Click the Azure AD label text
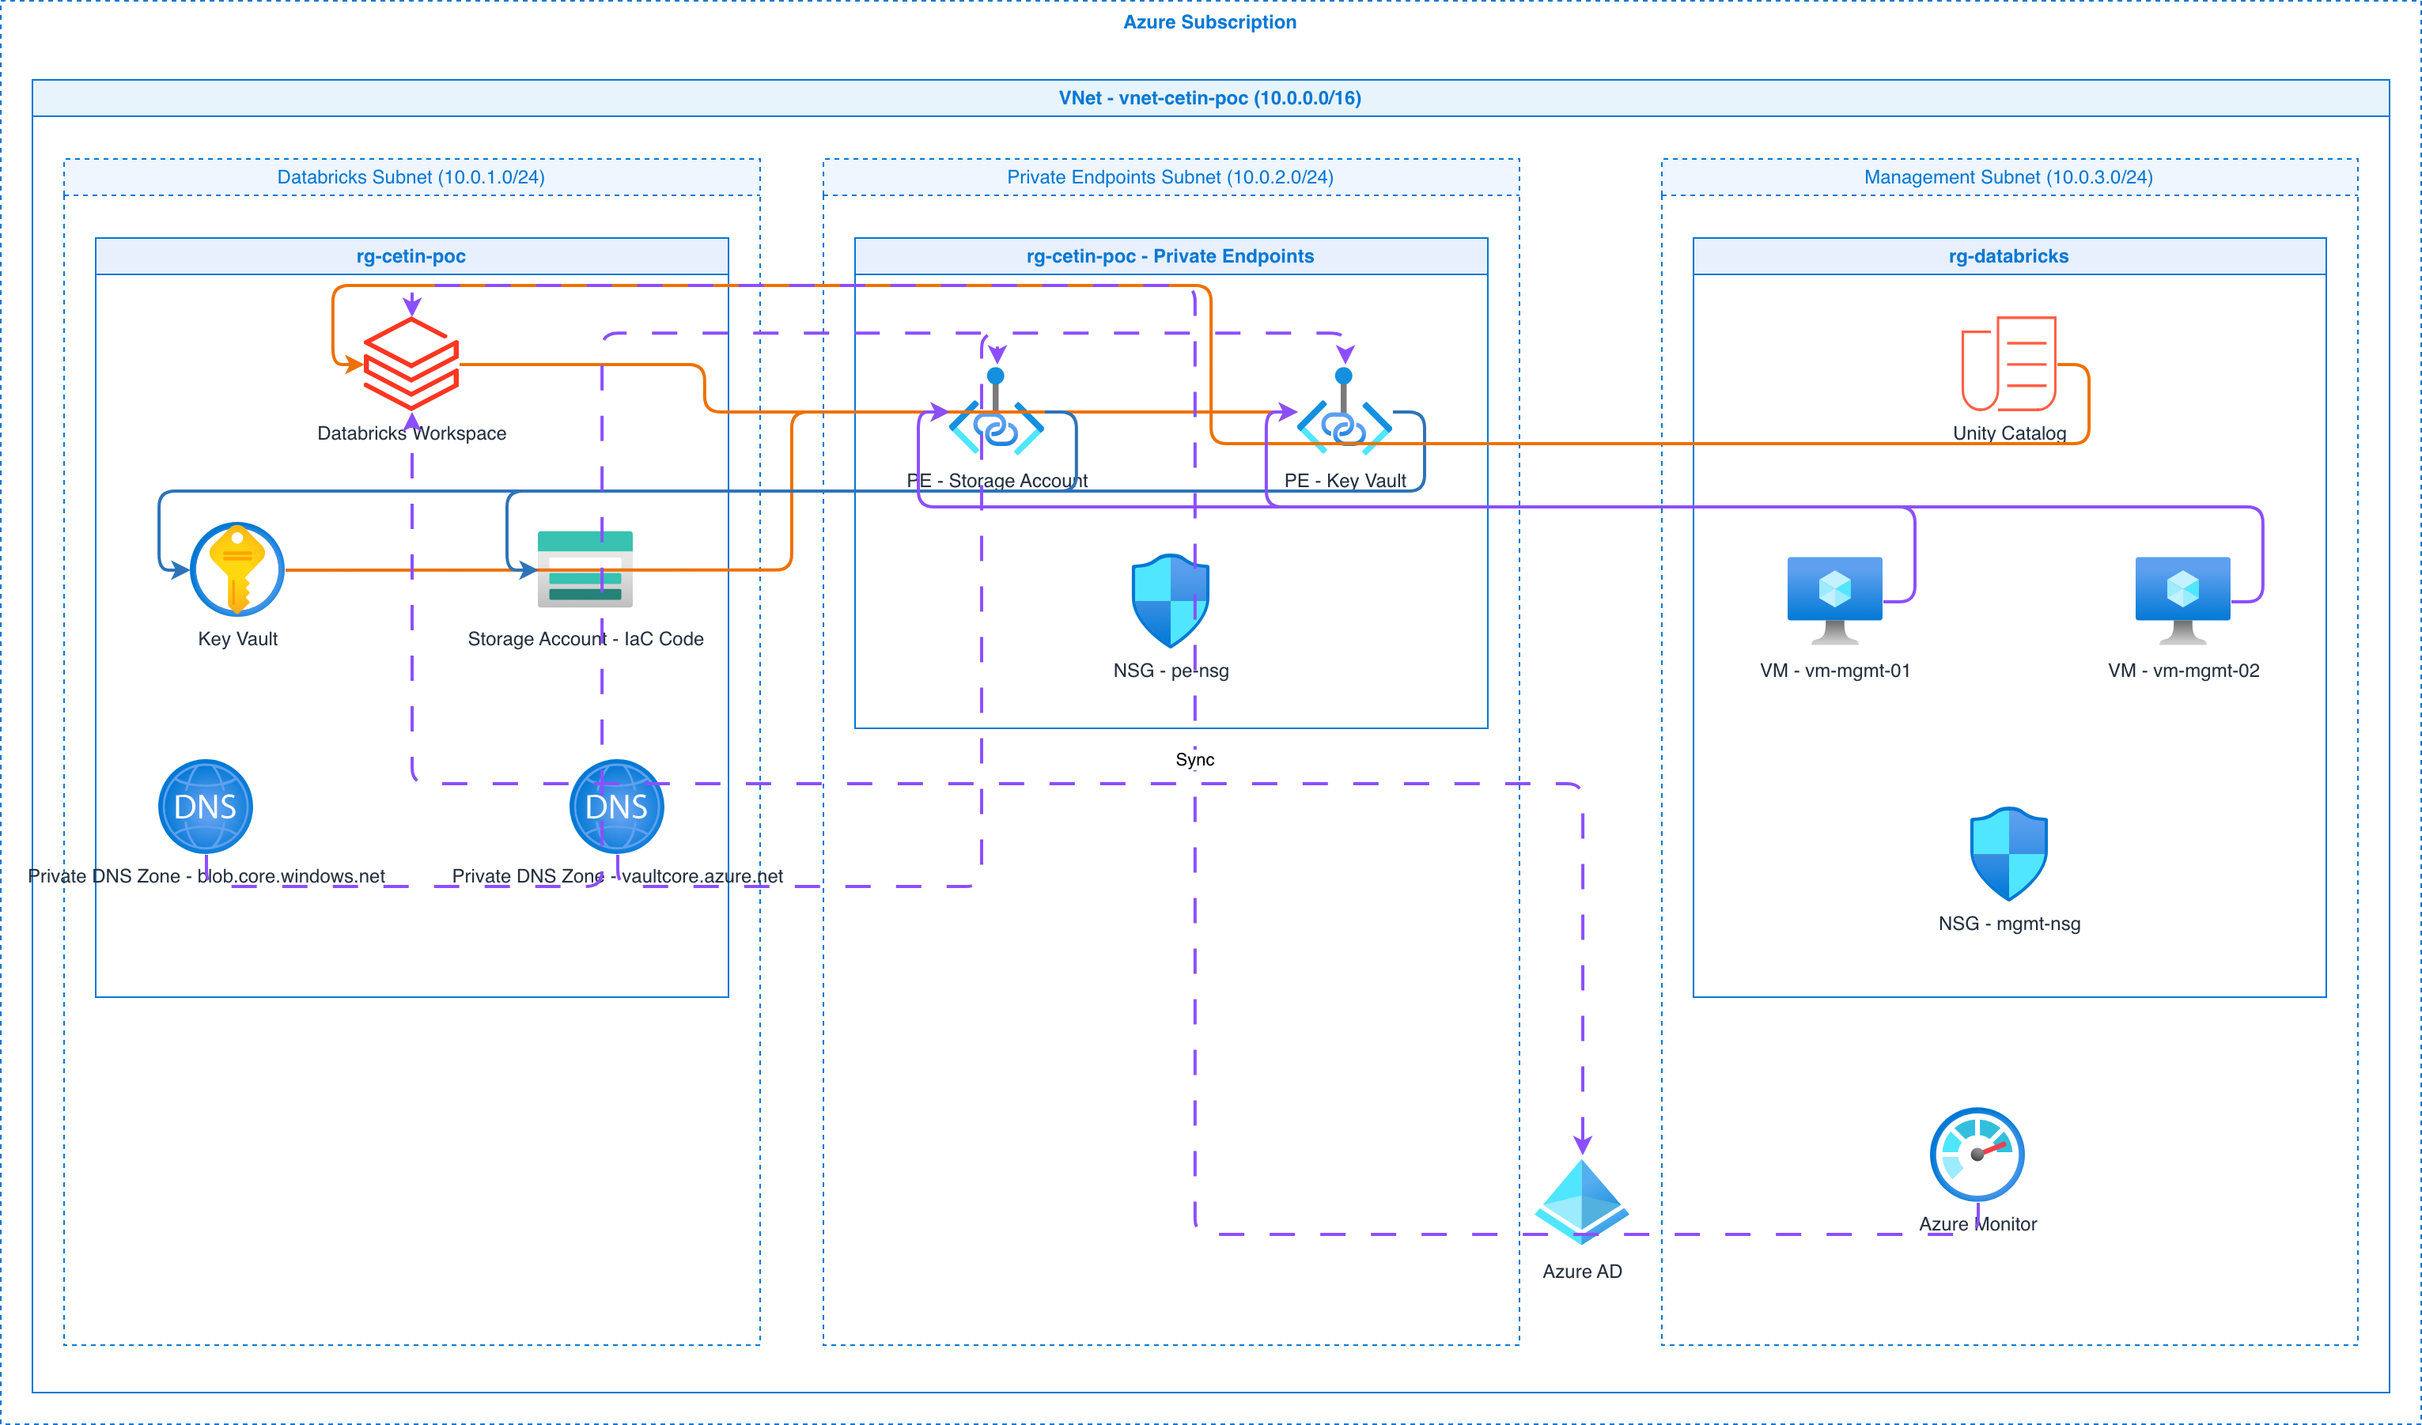The width and height of the screenshot is (2422, 1425). tap(1582, 1272)
